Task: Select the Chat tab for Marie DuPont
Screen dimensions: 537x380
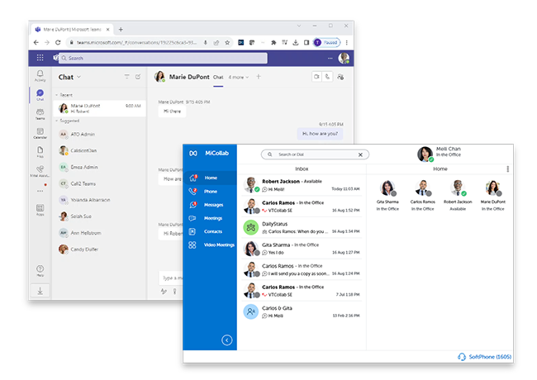Action: 218,78
